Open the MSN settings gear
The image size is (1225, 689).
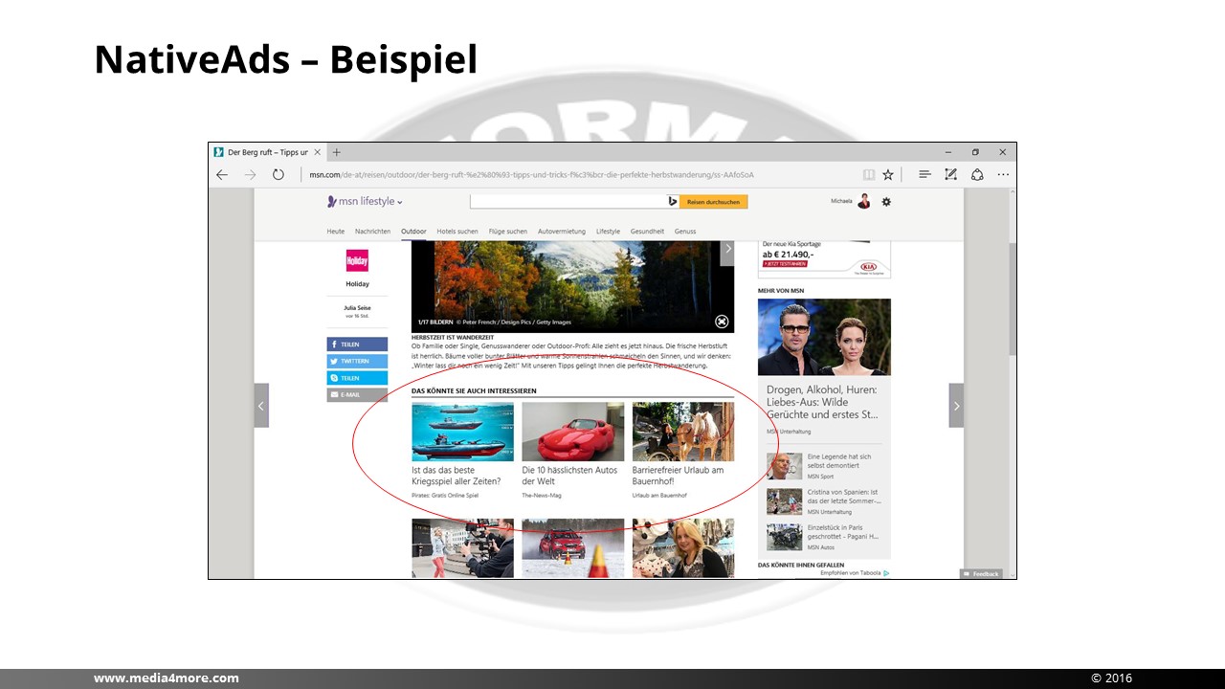tap(886, 202)
